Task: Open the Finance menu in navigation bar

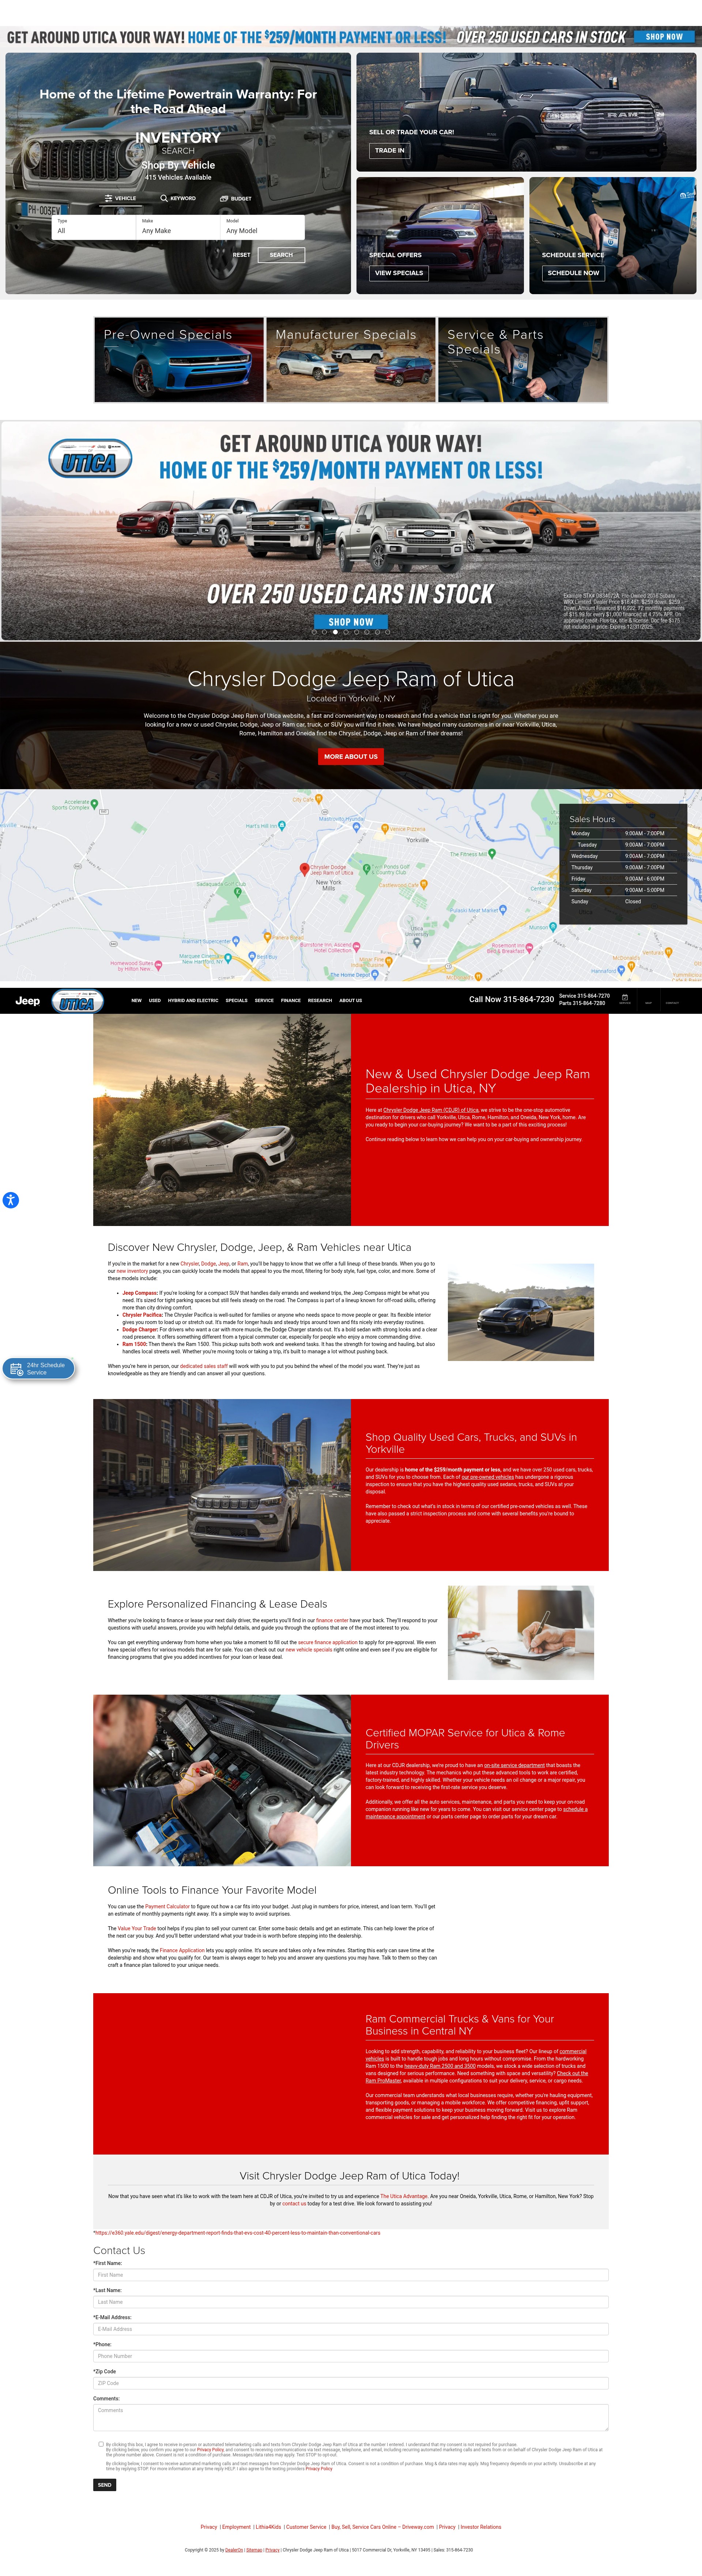Action: click(x=291, y=1001)
